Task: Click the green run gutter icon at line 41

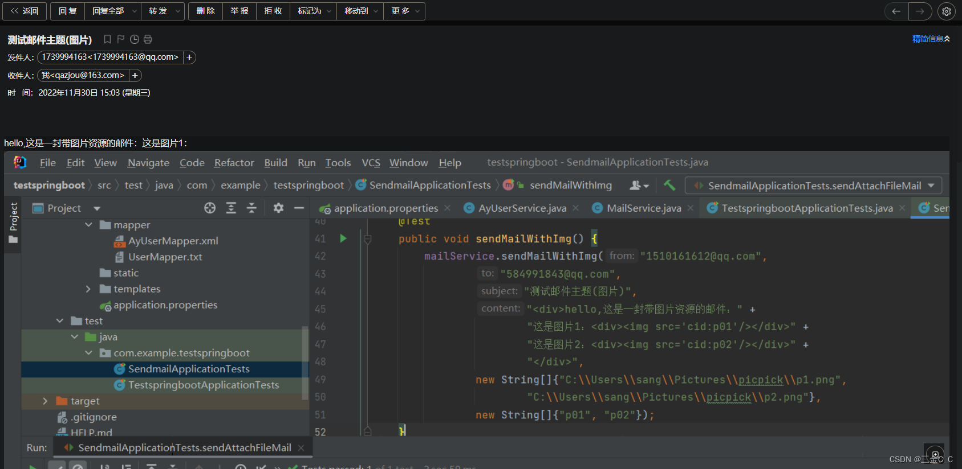Action: pos(343,238)
